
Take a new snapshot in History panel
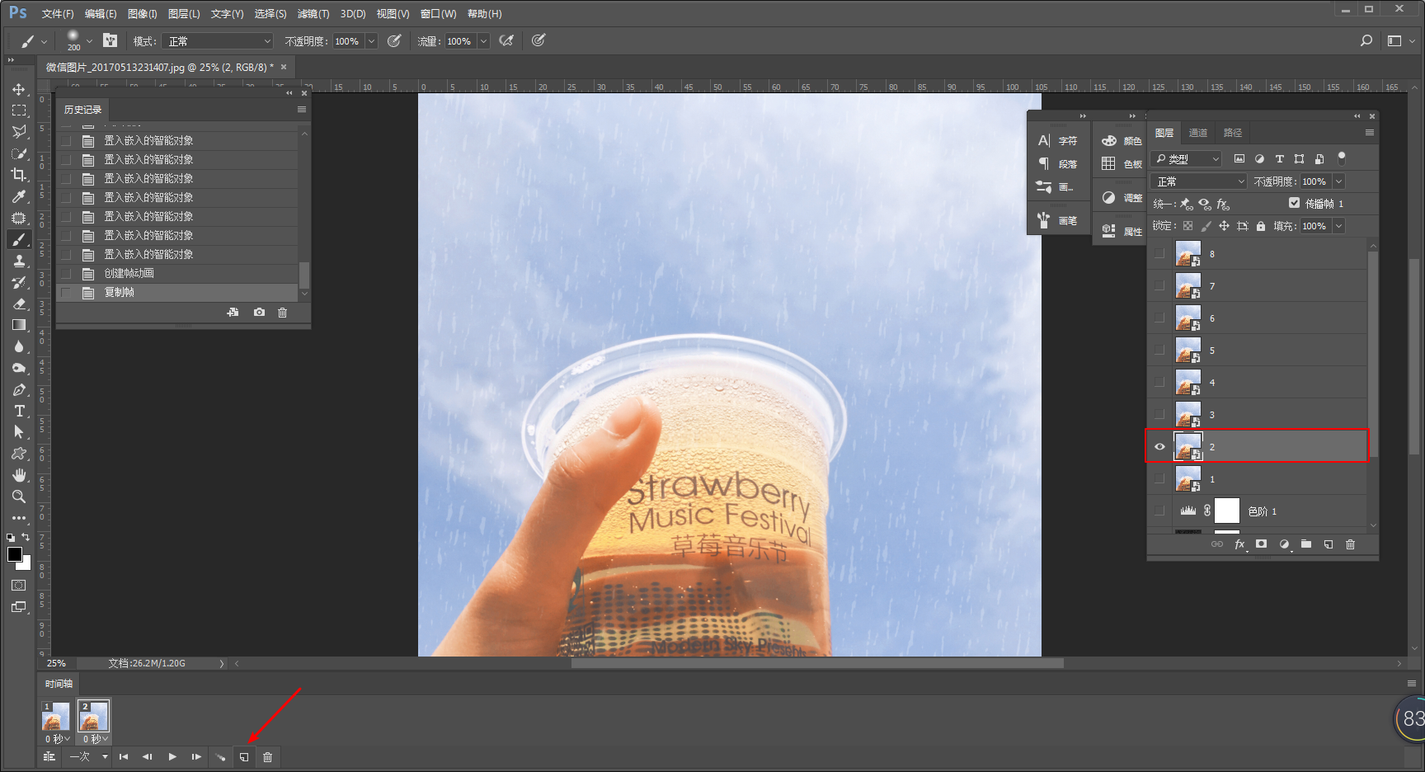(x=259, y=313)
